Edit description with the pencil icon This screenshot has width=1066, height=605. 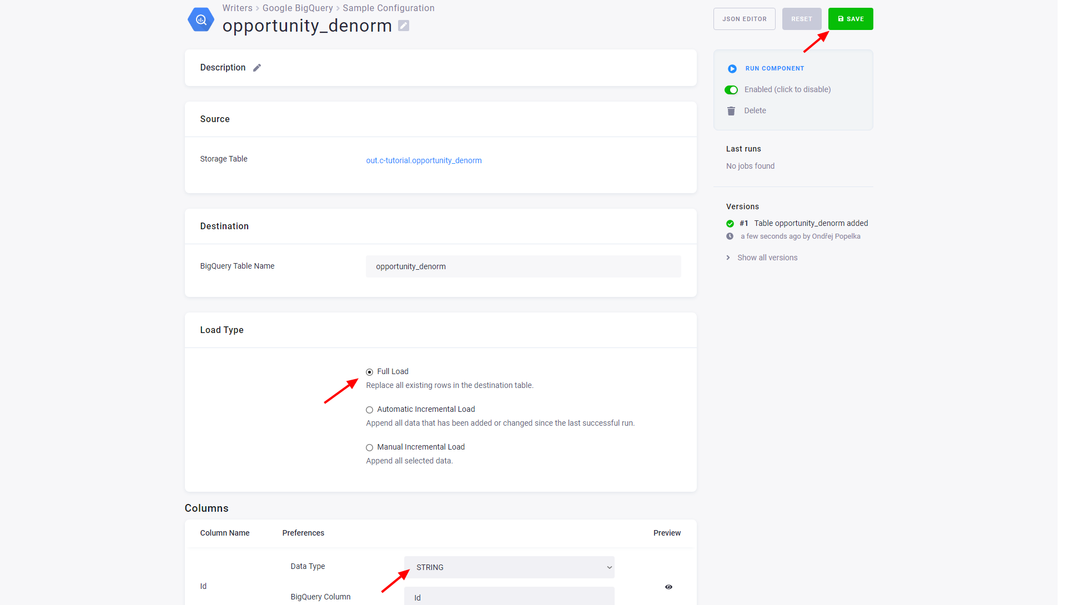tap(257, 68)
